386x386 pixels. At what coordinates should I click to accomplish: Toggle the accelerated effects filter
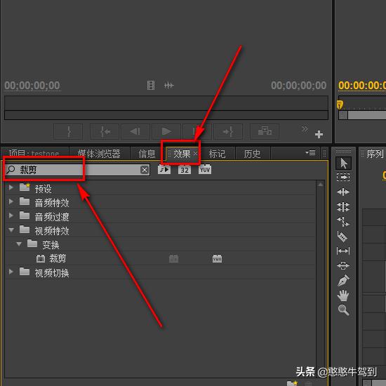[x=164, y=170]
